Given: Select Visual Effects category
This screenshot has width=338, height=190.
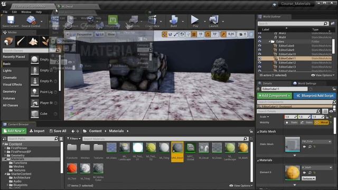Looking at the screenshot, I should (12, 84).
